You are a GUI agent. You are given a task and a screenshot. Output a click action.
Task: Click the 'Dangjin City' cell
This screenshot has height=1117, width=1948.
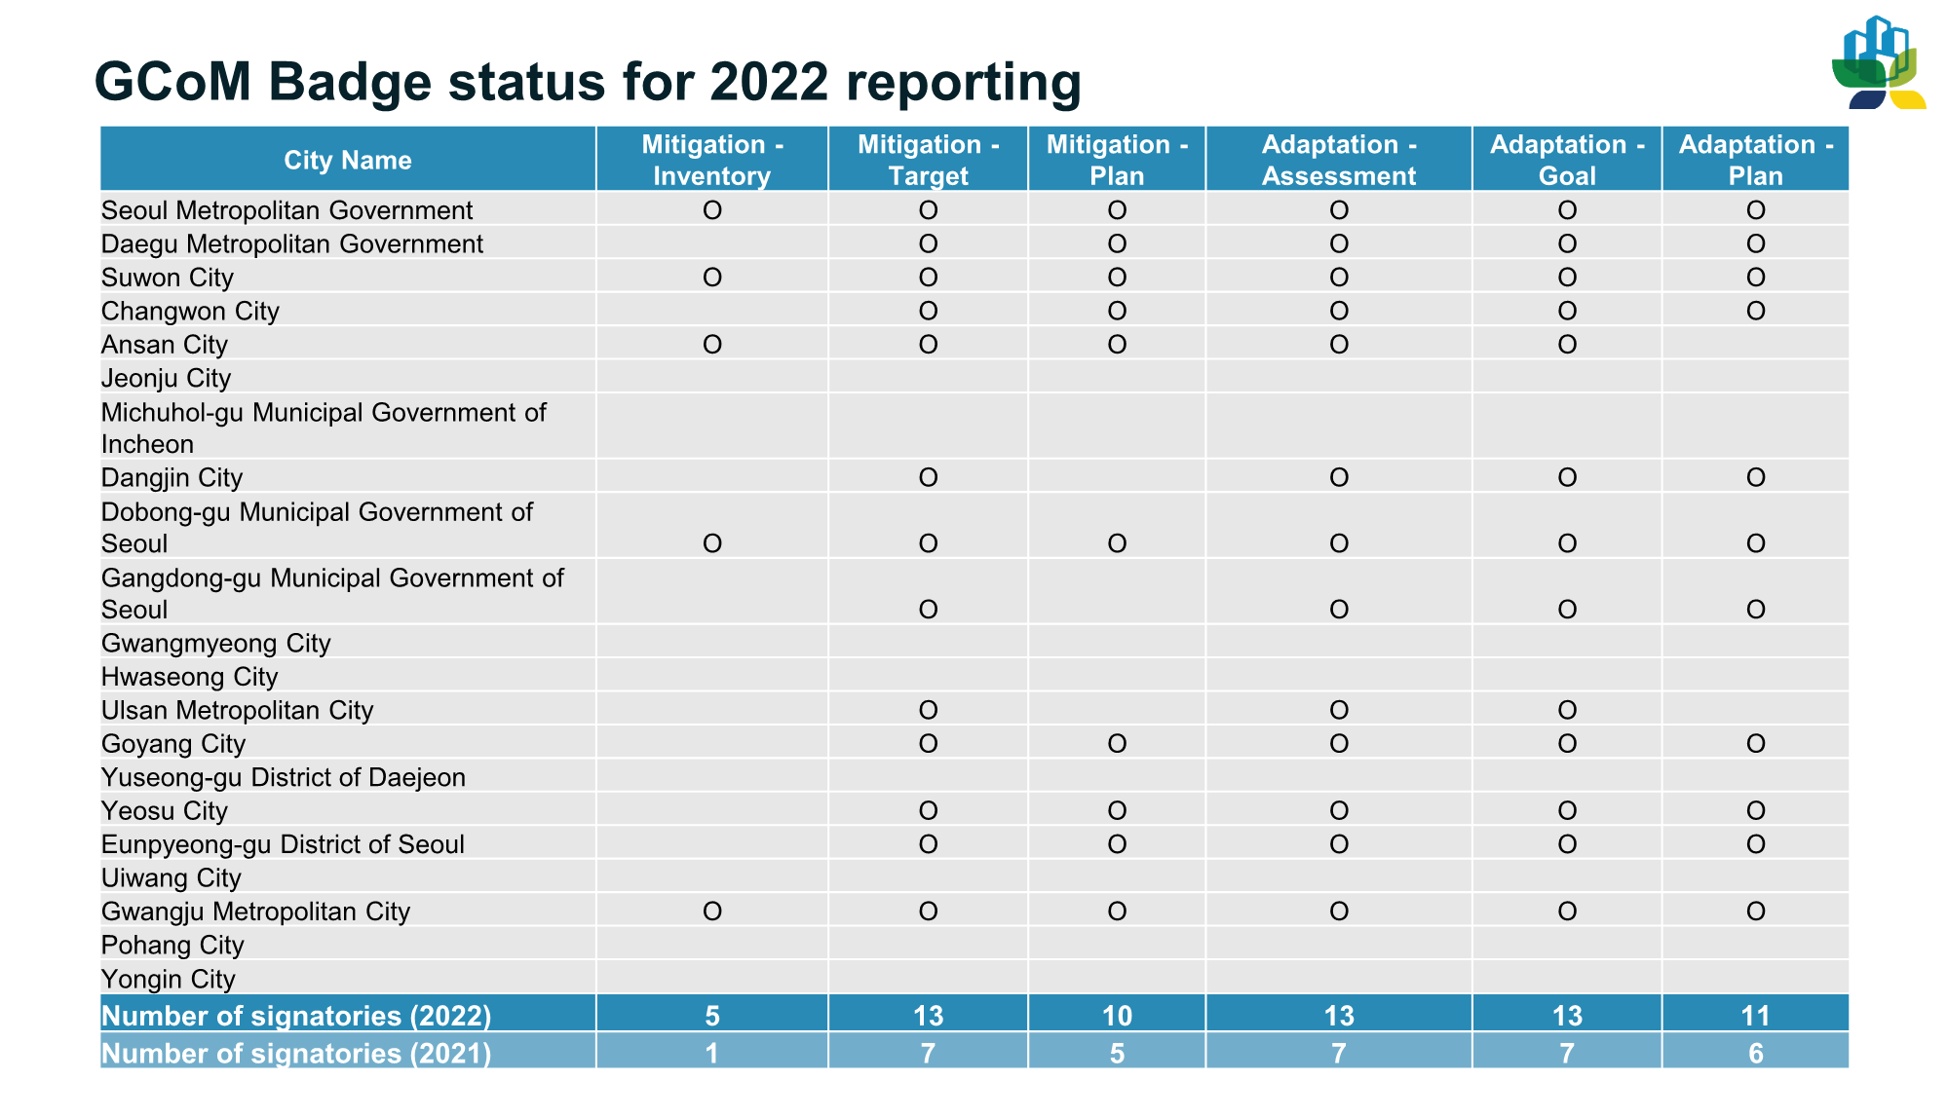tap(348, 477)
